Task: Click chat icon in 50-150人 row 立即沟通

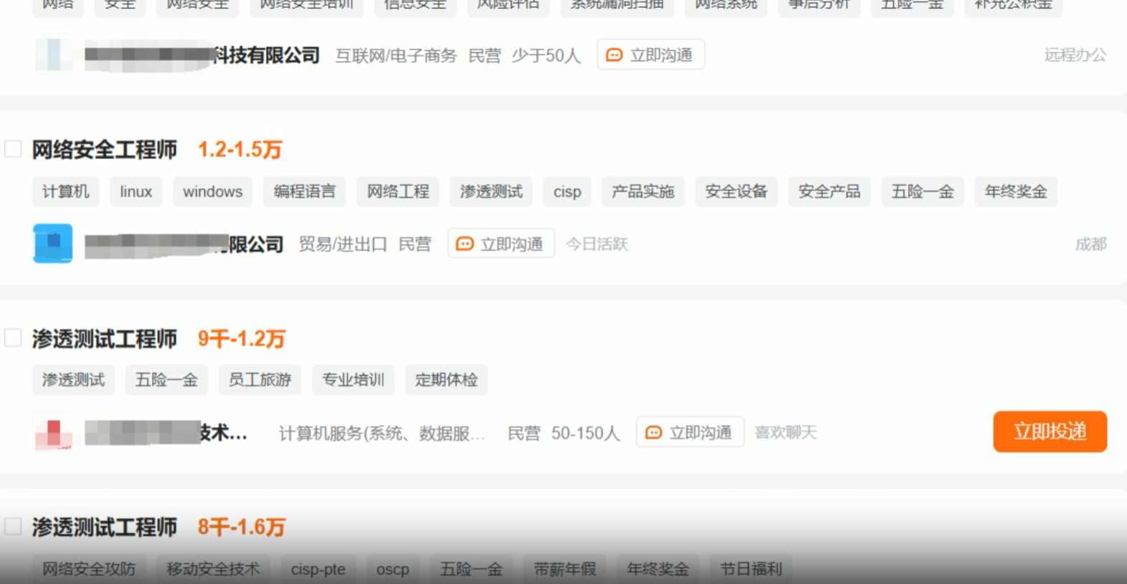Action: tap(654, 433)
